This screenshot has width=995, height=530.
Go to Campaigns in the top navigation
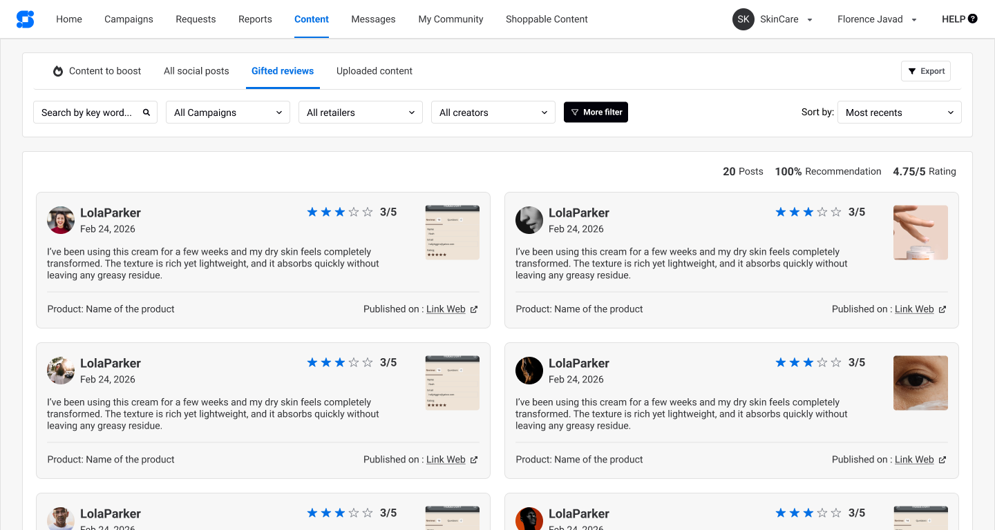coord(129,19)
